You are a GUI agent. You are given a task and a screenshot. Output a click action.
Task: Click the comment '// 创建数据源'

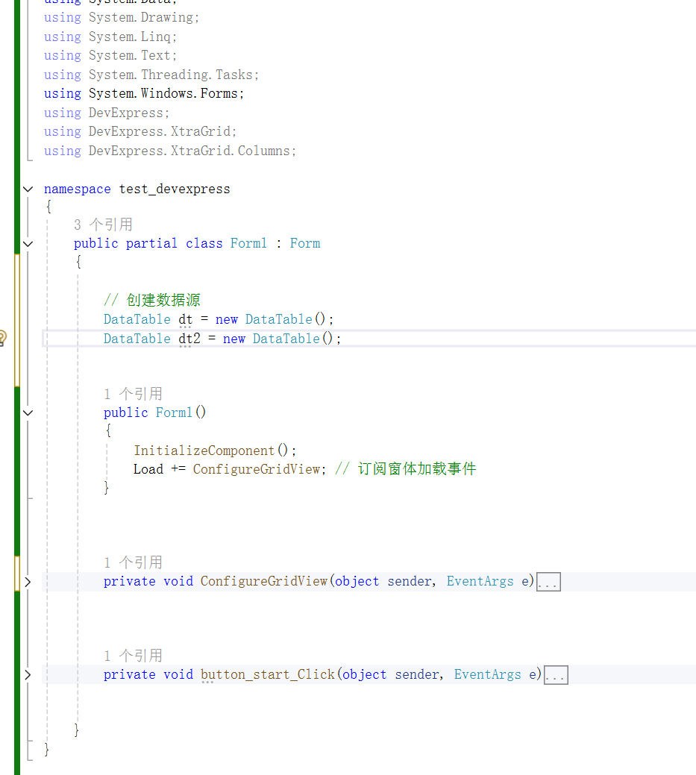point(151,300)
